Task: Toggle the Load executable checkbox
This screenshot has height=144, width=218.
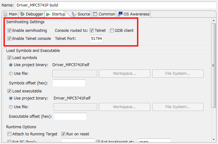Action: click(x=9, y=91)
